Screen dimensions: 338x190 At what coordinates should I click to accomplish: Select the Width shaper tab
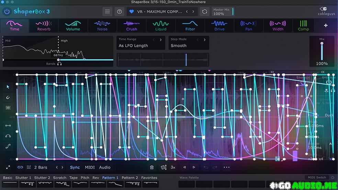coord(278,26)
